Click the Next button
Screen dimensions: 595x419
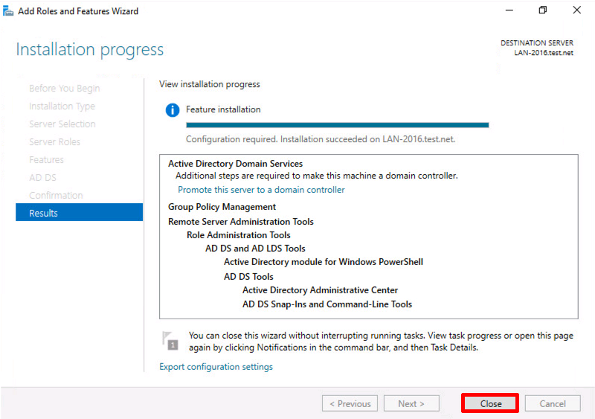pyautogui.click(x=411, y=403)
